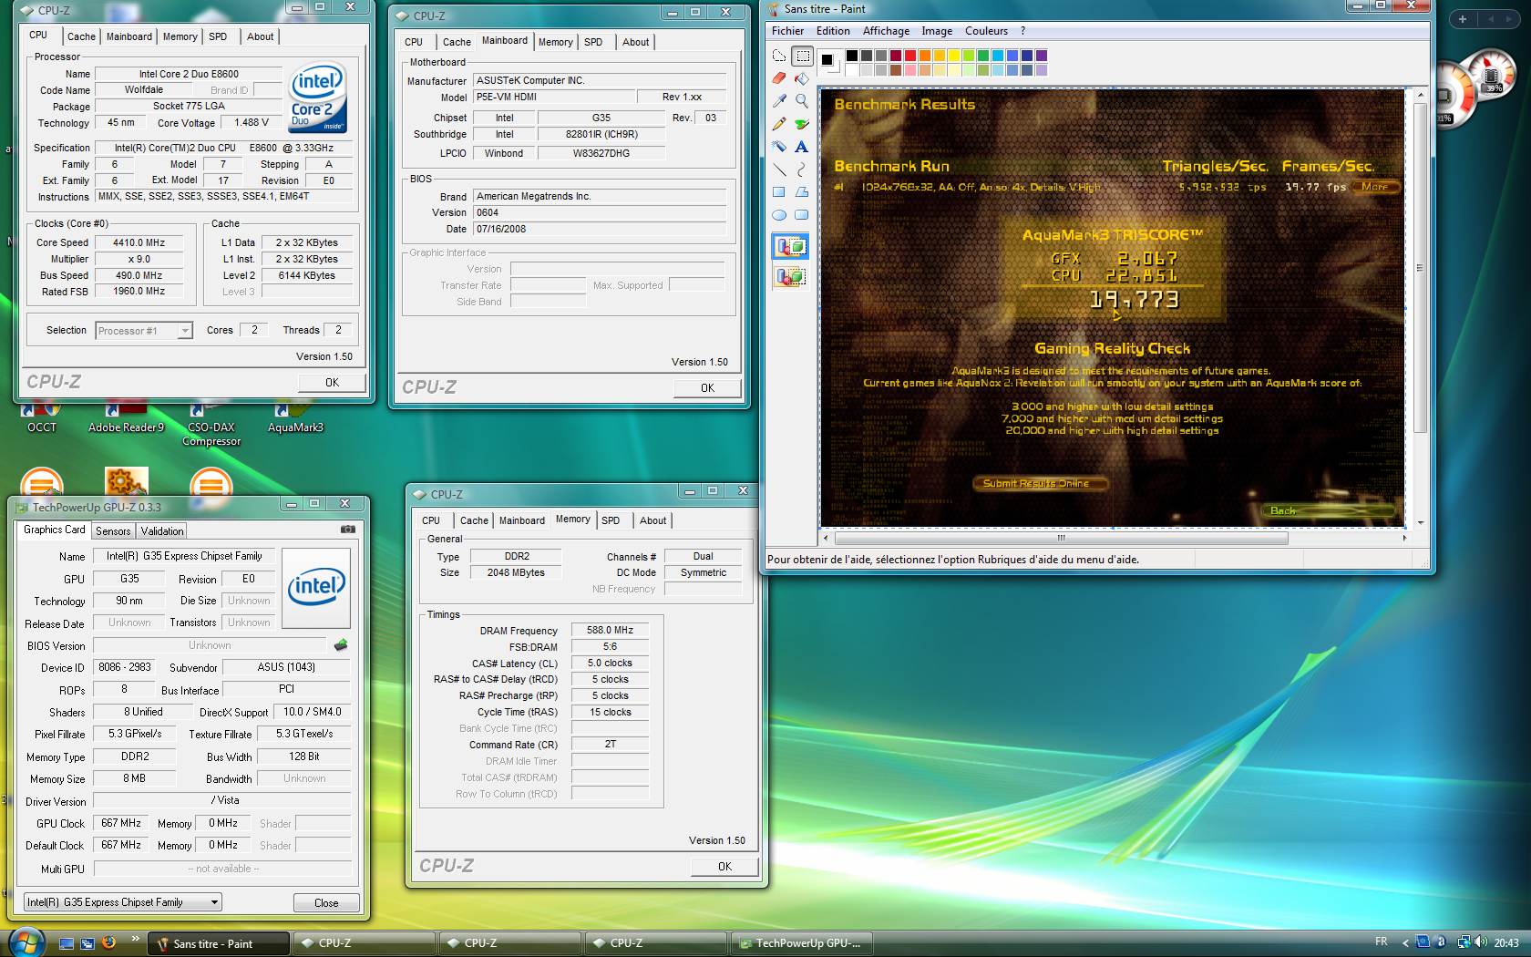This screenshot has width=1531, height=957.
Task: Pick the purple color swatch in Paint palette
Action: (1041, 56)
